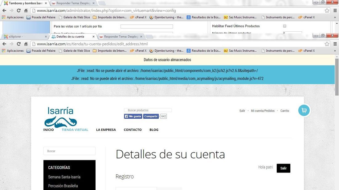The image size is (339, 190).
Task: Click the Facebook like count 642
Action: click(163, 117)
